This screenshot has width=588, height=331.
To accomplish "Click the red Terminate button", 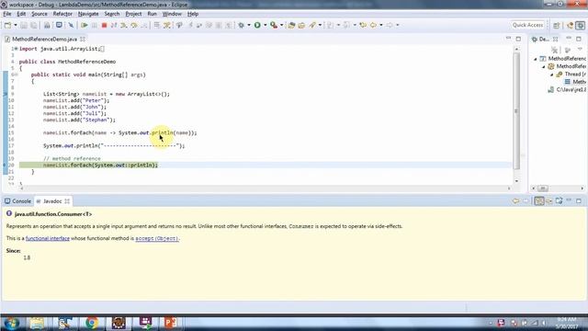I will tap(104, 25).
